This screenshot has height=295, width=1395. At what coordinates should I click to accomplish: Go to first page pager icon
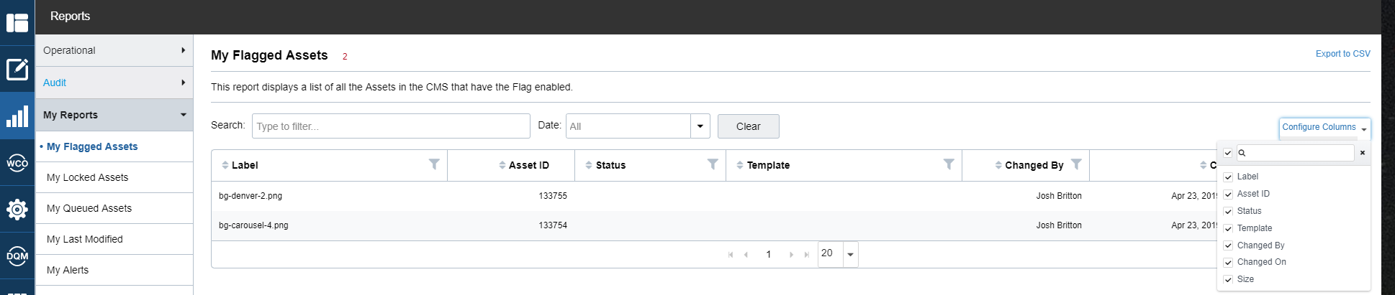point(731,255)
